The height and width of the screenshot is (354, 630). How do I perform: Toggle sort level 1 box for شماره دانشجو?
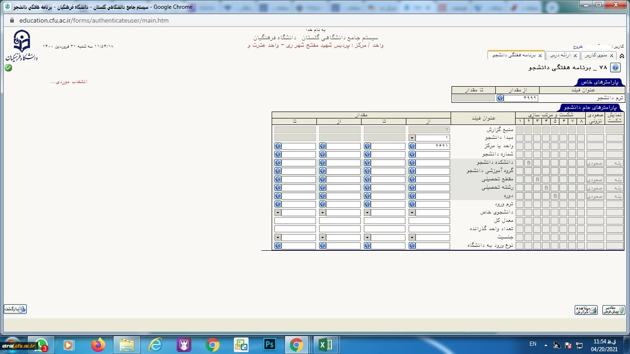[519, 154]
